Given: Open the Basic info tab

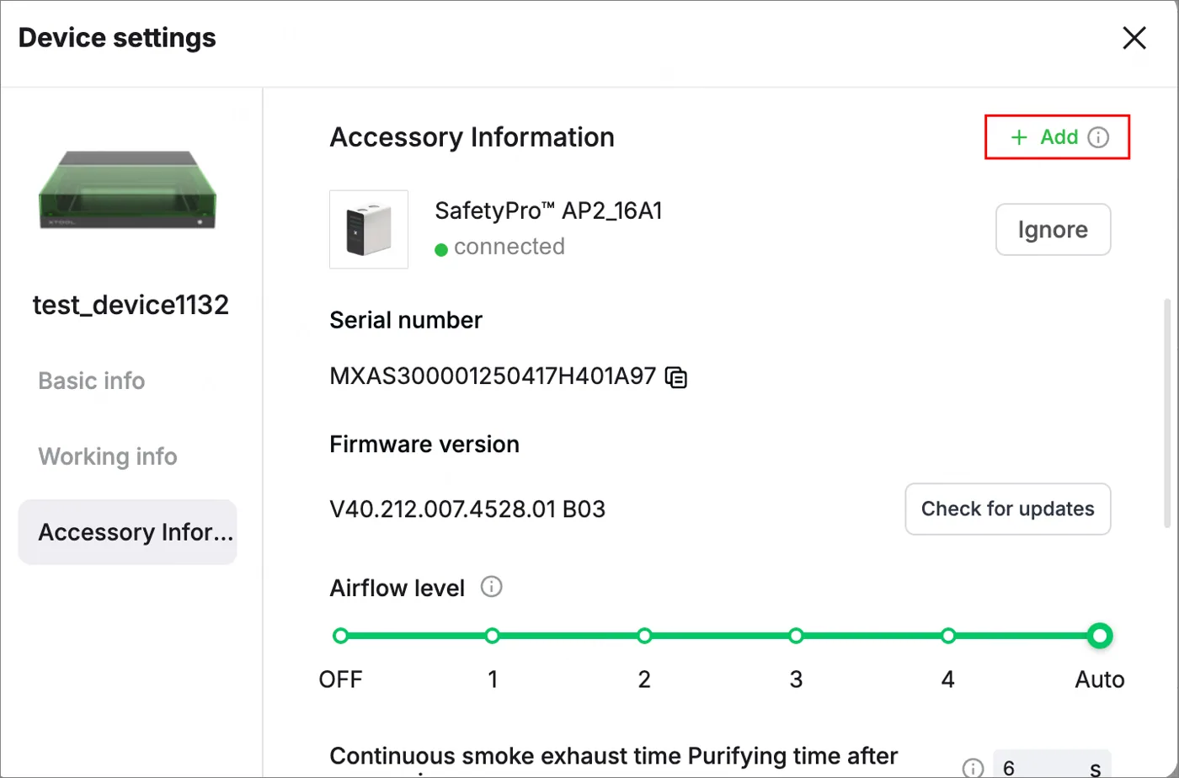Looking at the screenshot, I should (92, 381).
